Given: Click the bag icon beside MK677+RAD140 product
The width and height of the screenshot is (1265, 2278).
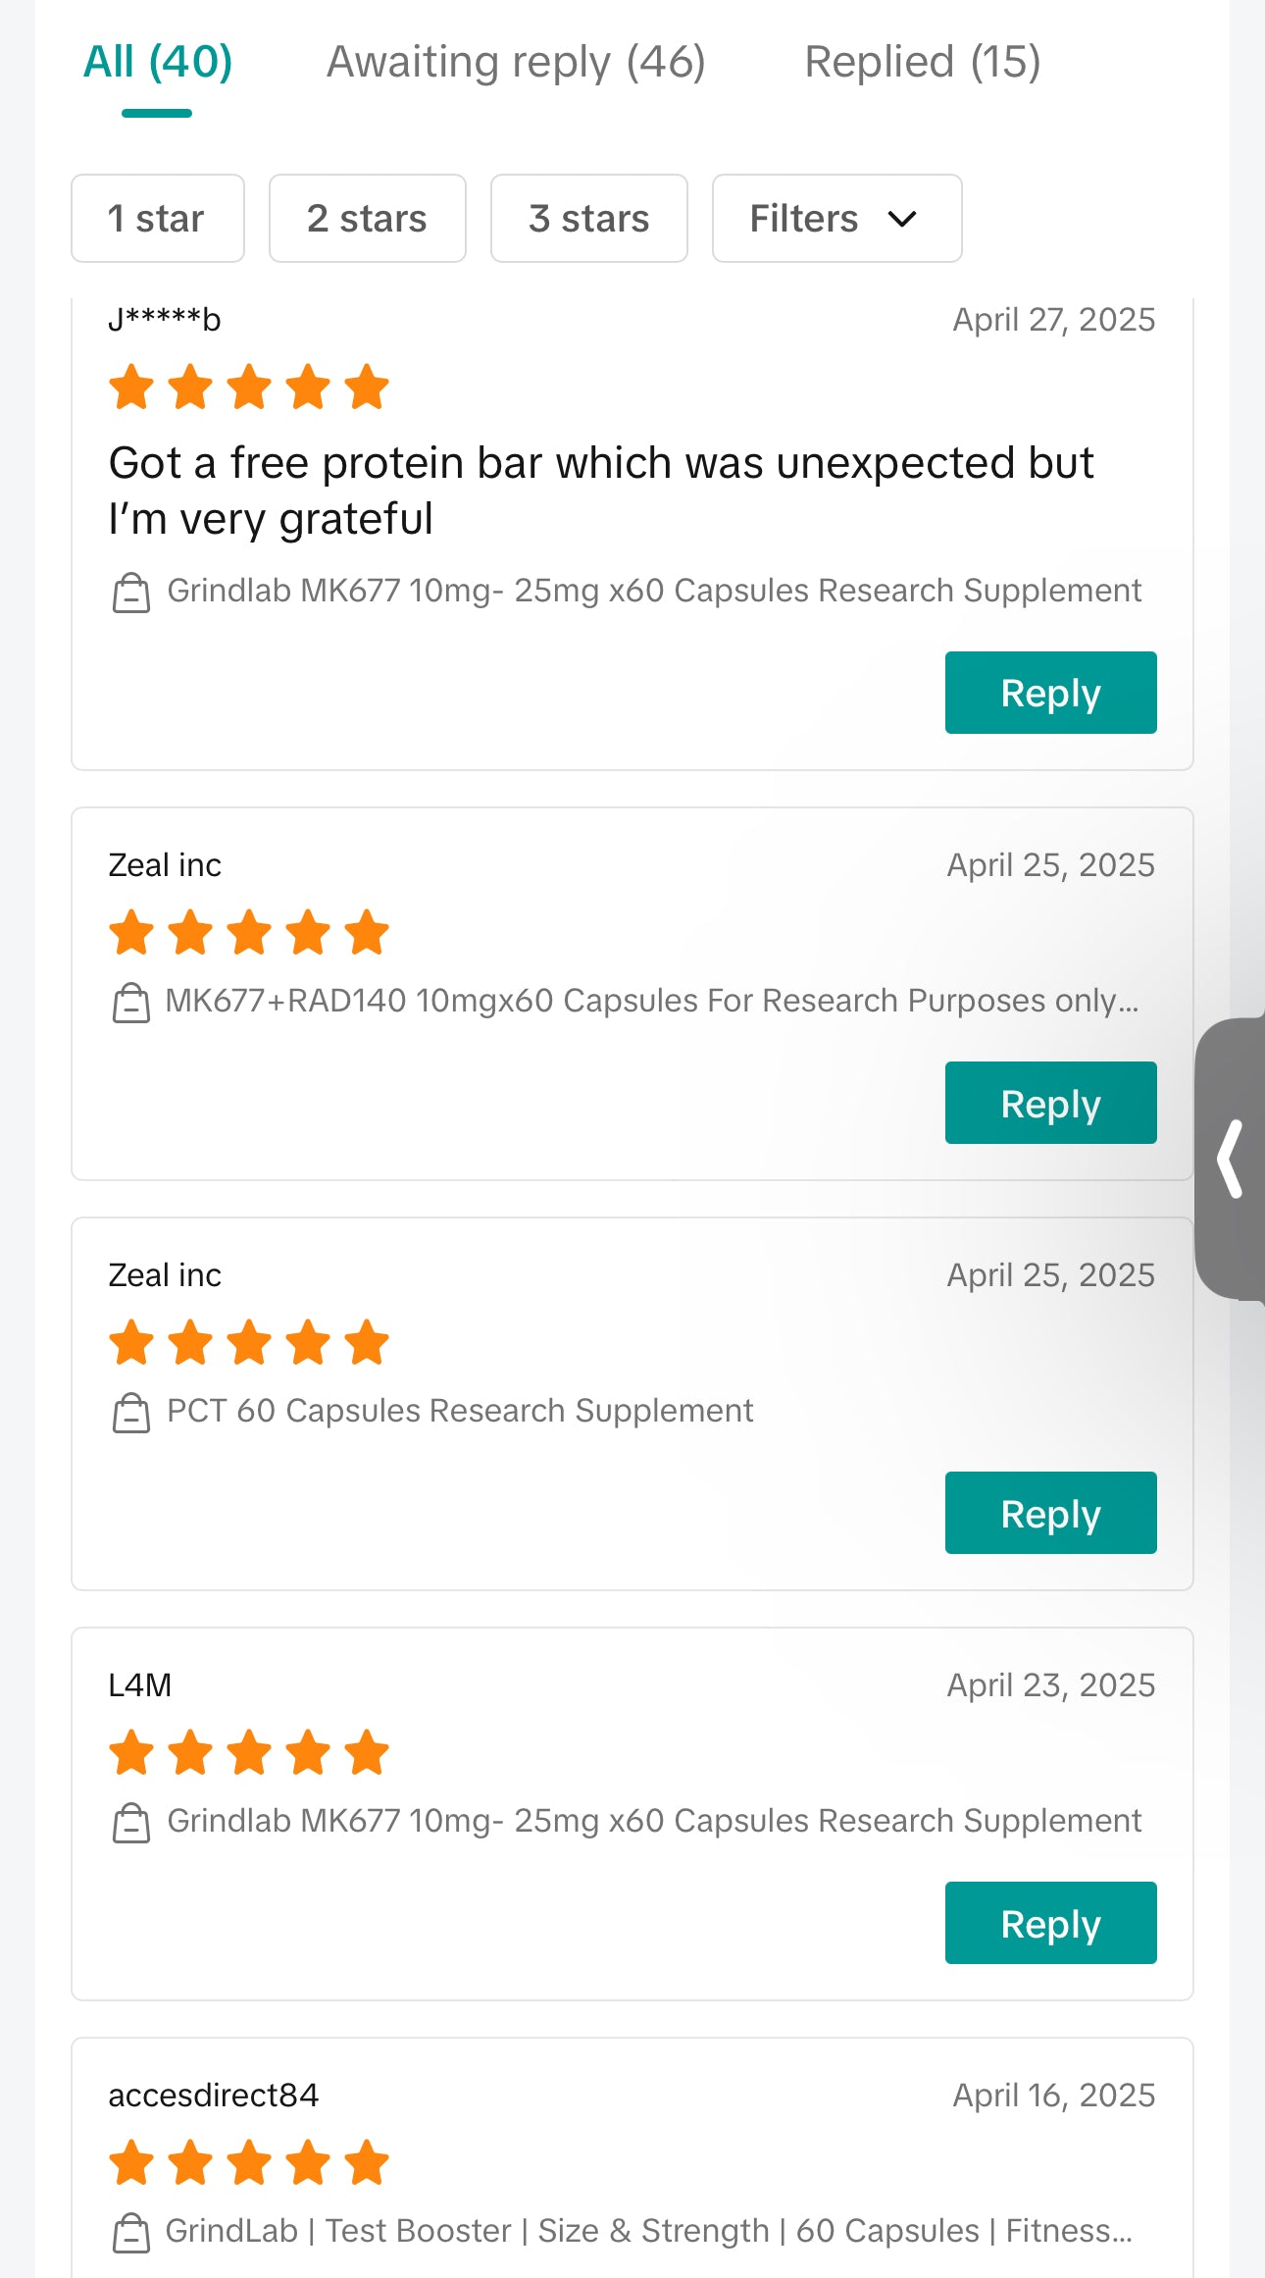Looking at the screenshot, I should click(x=131, y=1003).
